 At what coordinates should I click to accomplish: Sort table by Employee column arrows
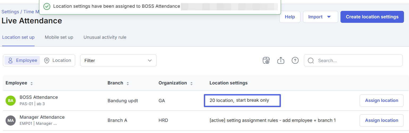click(x=32, y=83)
